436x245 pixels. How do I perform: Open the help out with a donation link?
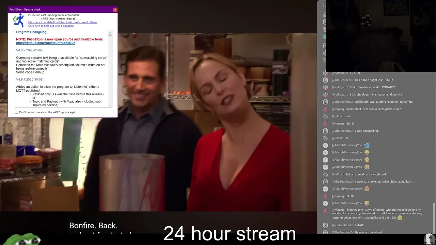51,26
